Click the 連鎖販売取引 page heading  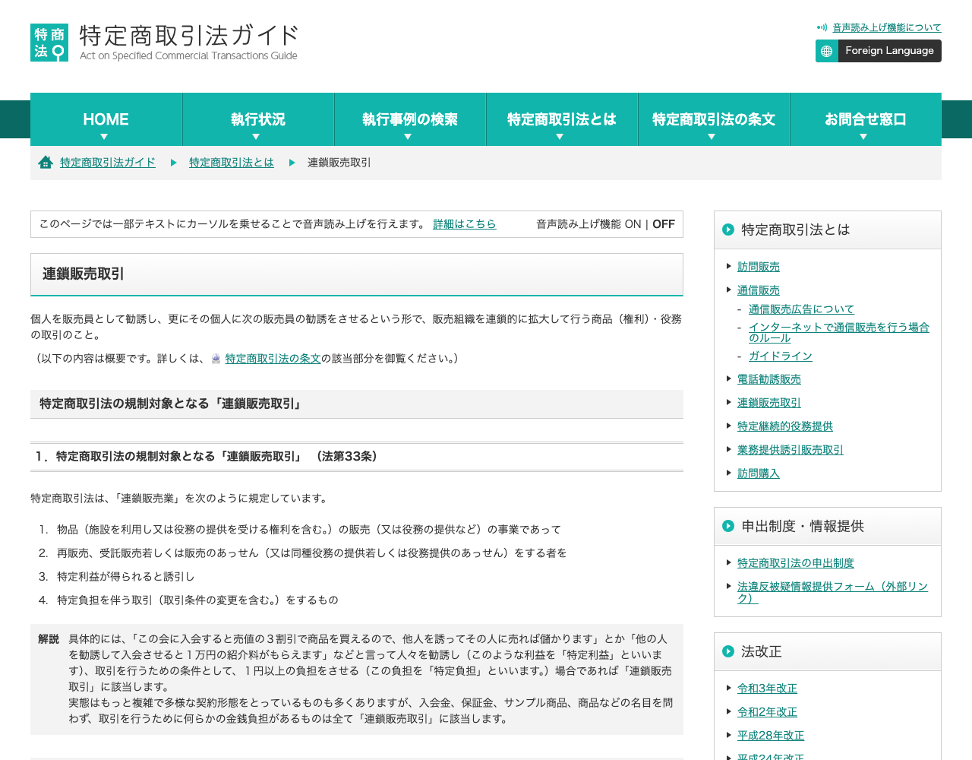pyautogui.click(x=84, y=274)
